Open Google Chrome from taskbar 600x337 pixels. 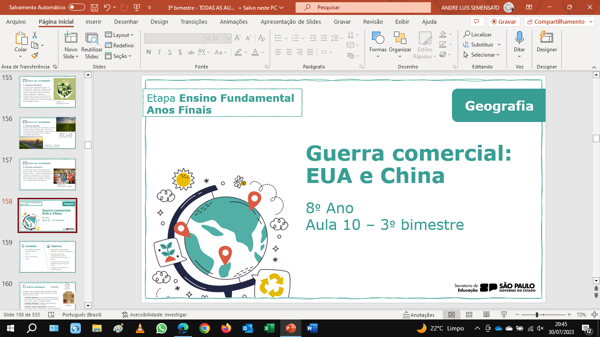point(205,328)
